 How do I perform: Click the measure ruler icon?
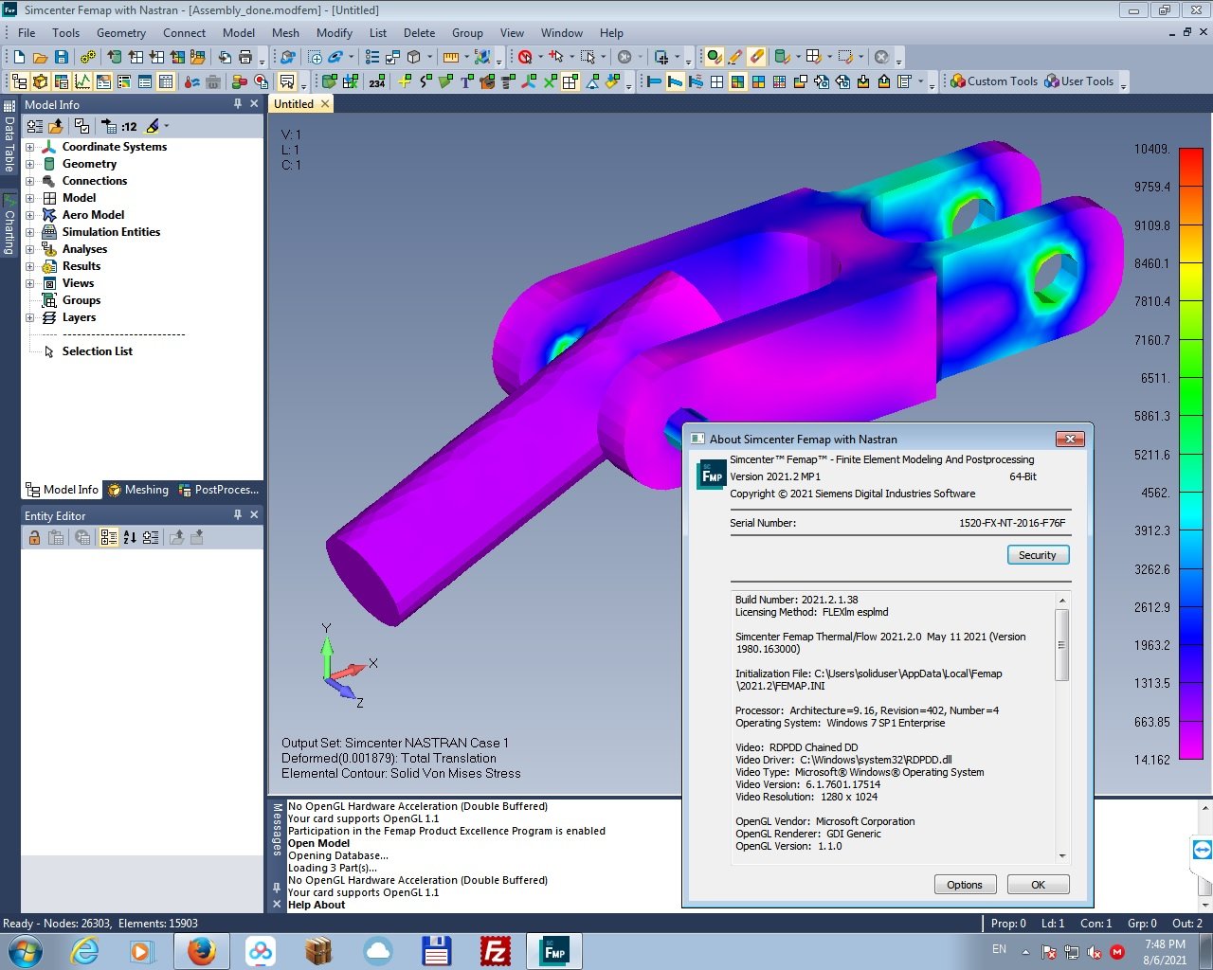point(451,58)
